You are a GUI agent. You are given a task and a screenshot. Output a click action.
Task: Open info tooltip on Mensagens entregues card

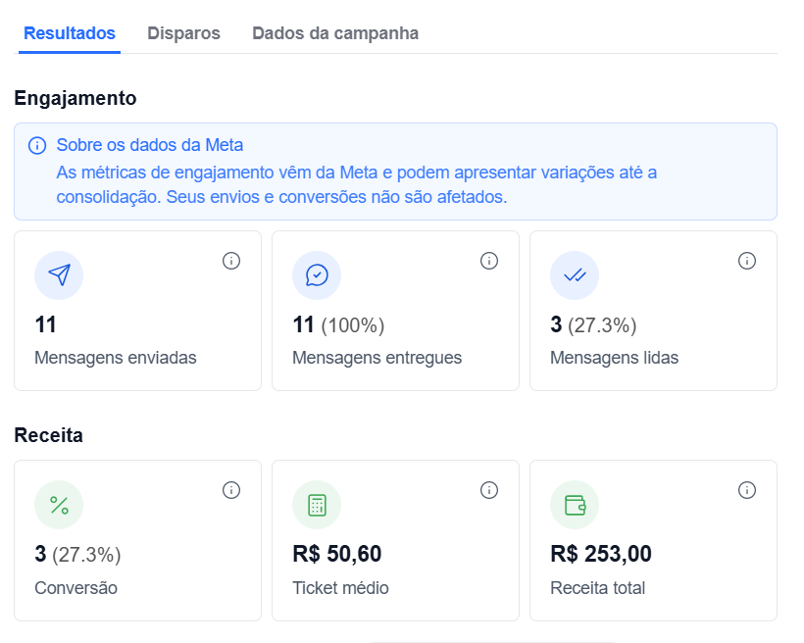pos(489,261)
